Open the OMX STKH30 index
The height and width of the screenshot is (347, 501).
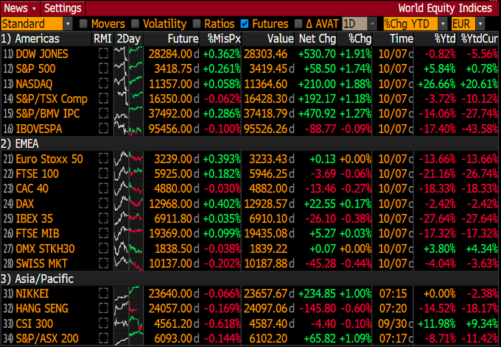(x=45, y=248)
